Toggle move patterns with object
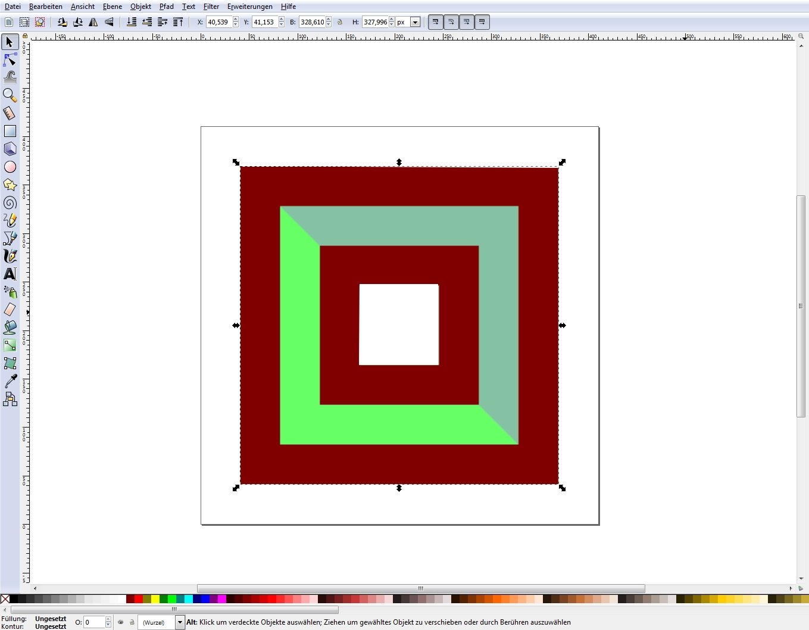The width and height of the screenshot is (809, 630). 482,22
